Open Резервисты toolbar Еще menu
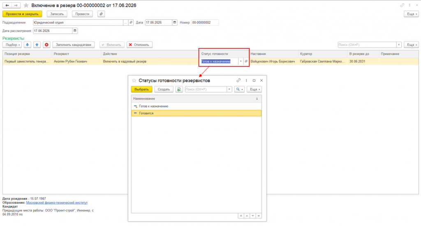The width and height of the screenshot is (421, 232). coord(411,45)
